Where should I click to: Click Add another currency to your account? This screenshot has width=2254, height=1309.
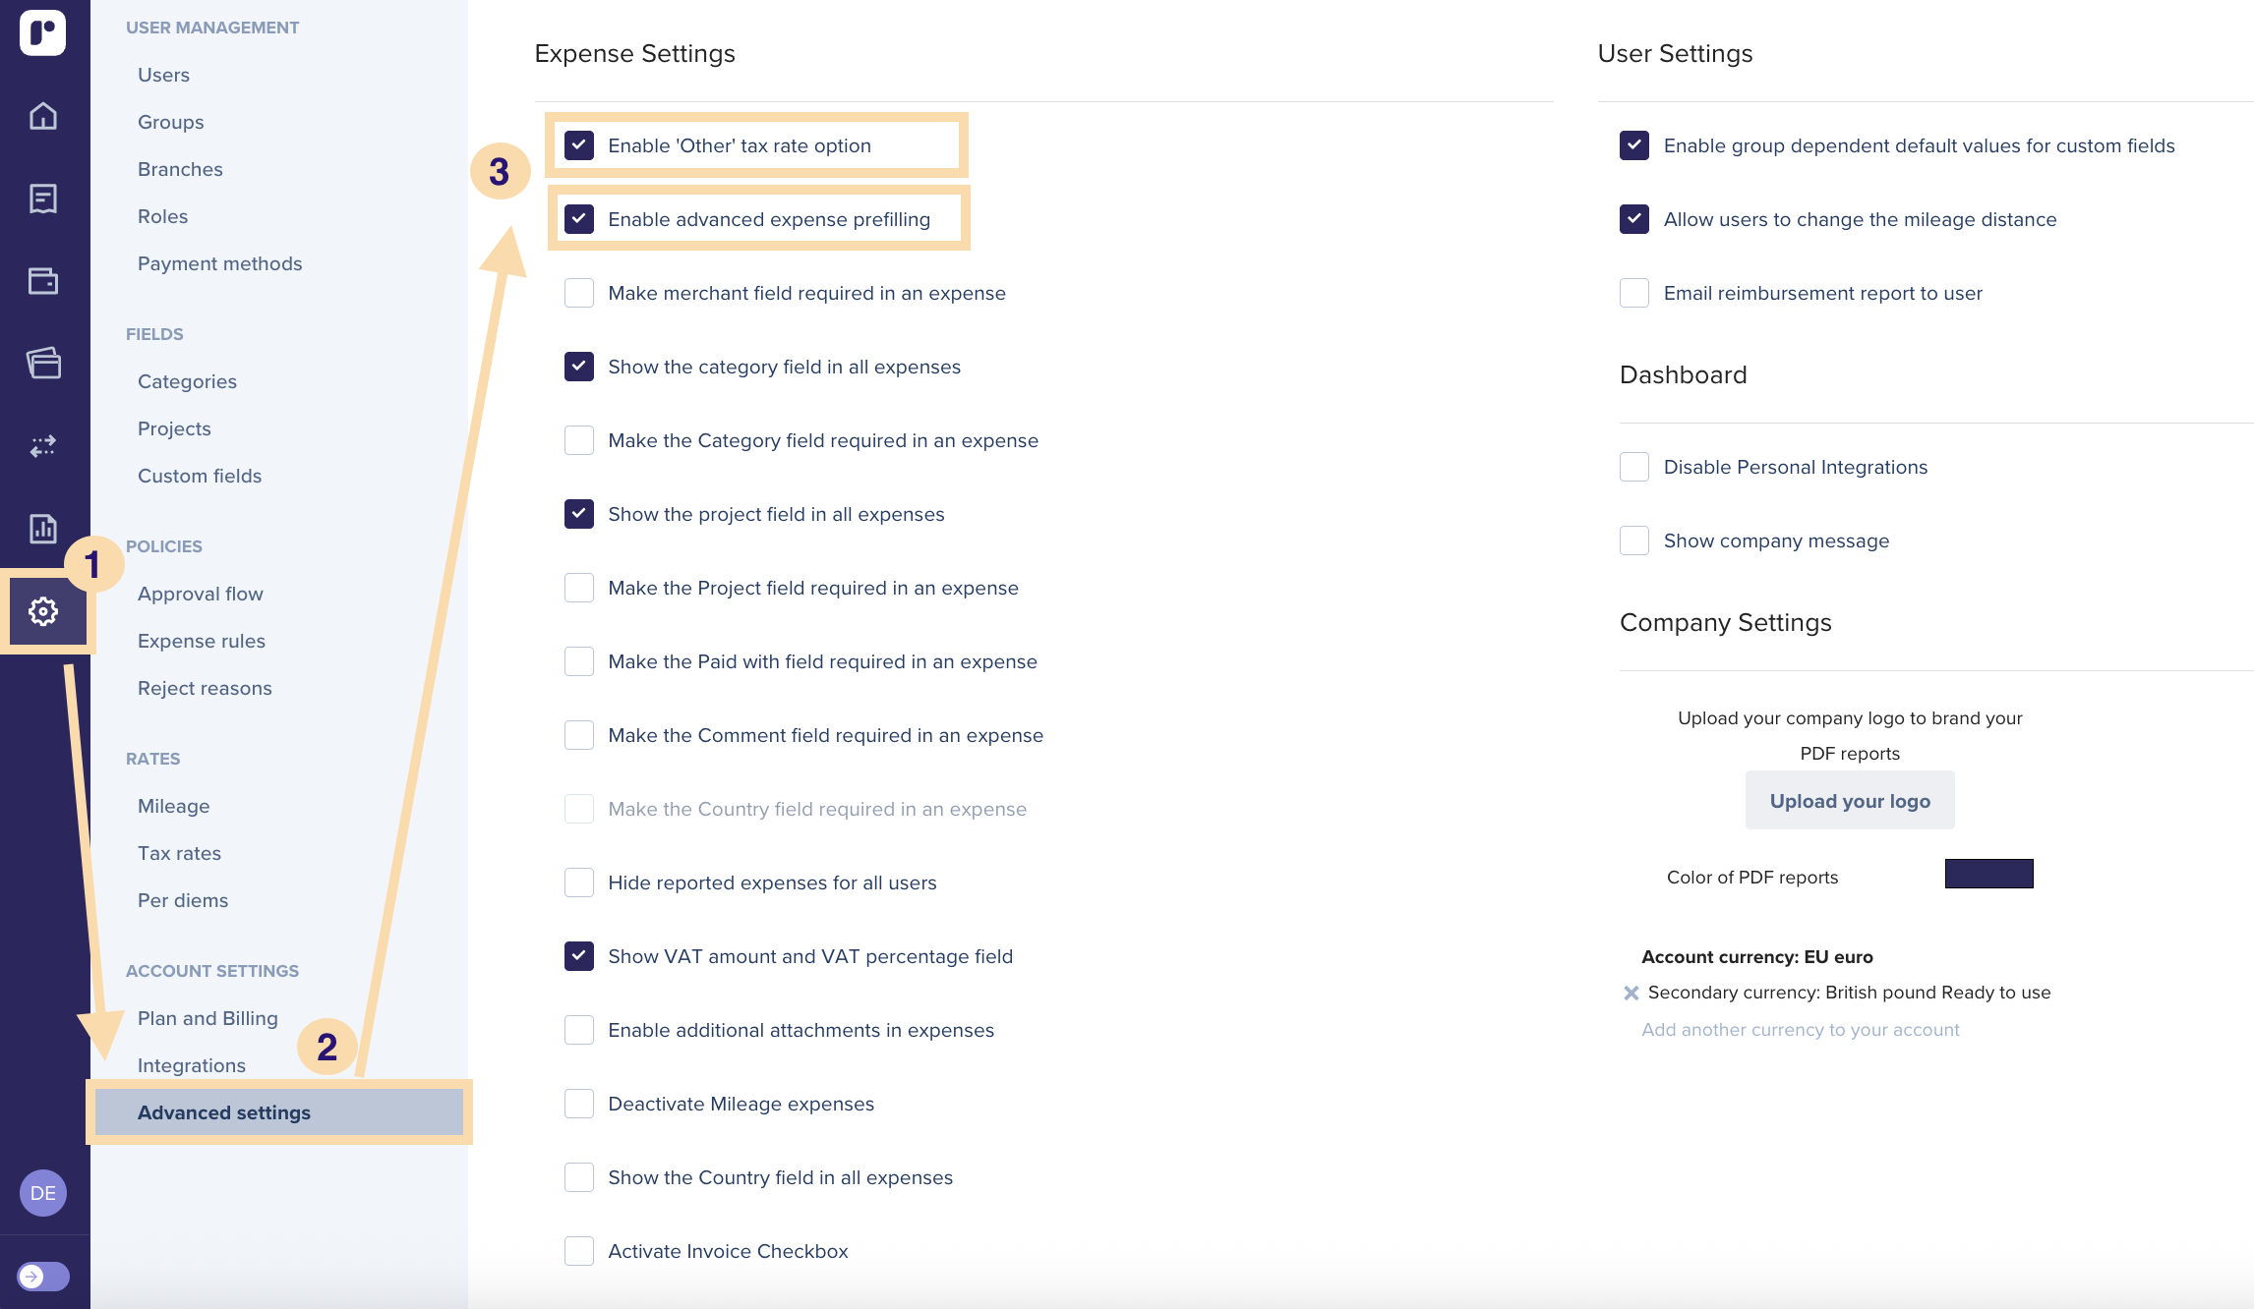point(1800,1030)
